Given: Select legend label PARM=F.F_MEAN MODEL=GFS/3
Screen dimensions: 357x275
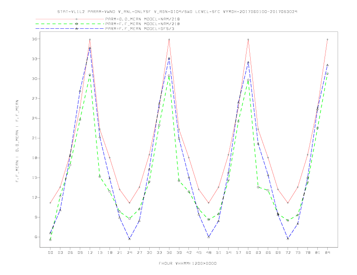Looking at the screenshot, I should click(x=140, y=29).
